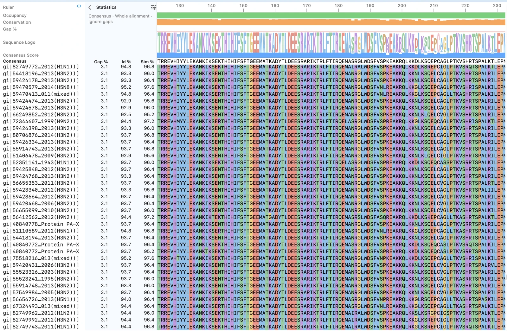Click Id % value 94.0 for gi|56656726
Screen dimensions: 507x331
pyautogui.click(x=126, y=299)
